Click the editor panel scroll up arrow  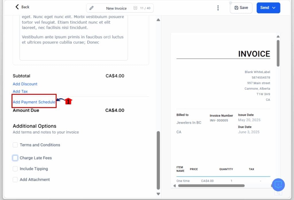click(158, 20)
